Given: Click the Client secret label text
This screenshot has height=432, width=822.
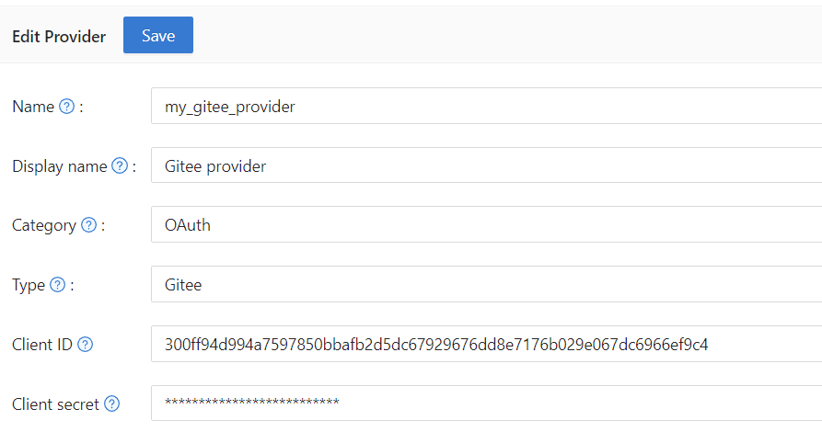Looking at the screenshot, I should click(x=56, y=404).
